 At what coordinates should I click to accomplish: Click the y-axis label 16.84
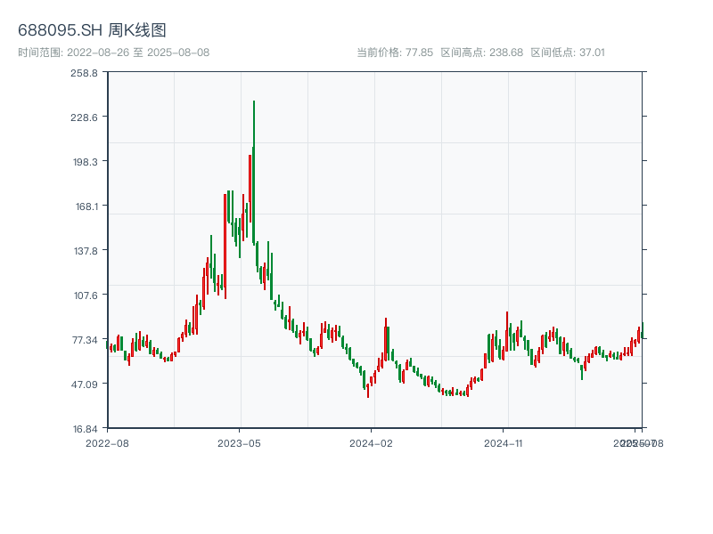pyautogui.click(x=85, y=429)
